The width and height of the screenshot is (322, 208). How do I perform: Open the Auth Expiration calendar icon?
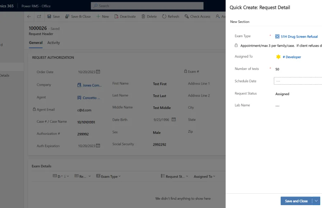click(98, 146)
